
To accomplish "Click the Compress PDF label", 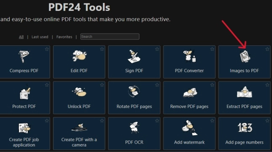I will click(x=24, y=71).
